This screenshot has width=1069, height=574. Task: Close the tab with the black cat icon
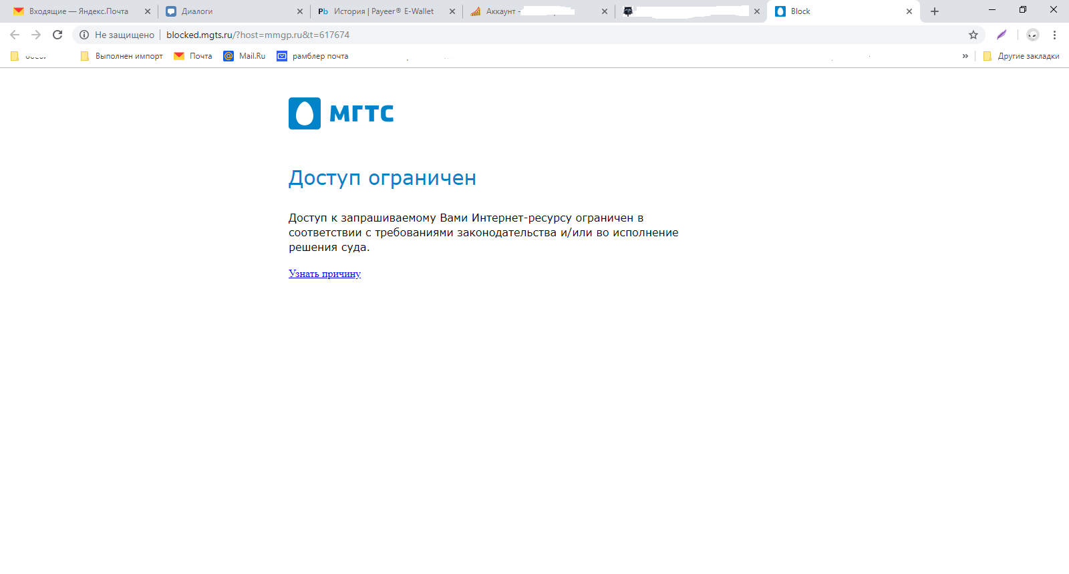click(757, 11)
